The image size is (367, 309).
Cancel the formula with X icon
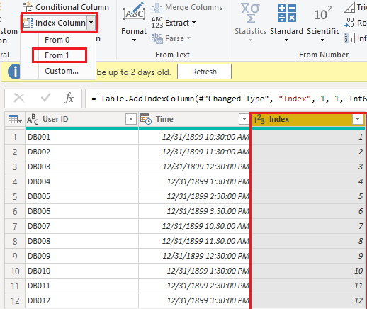[19, 98]
